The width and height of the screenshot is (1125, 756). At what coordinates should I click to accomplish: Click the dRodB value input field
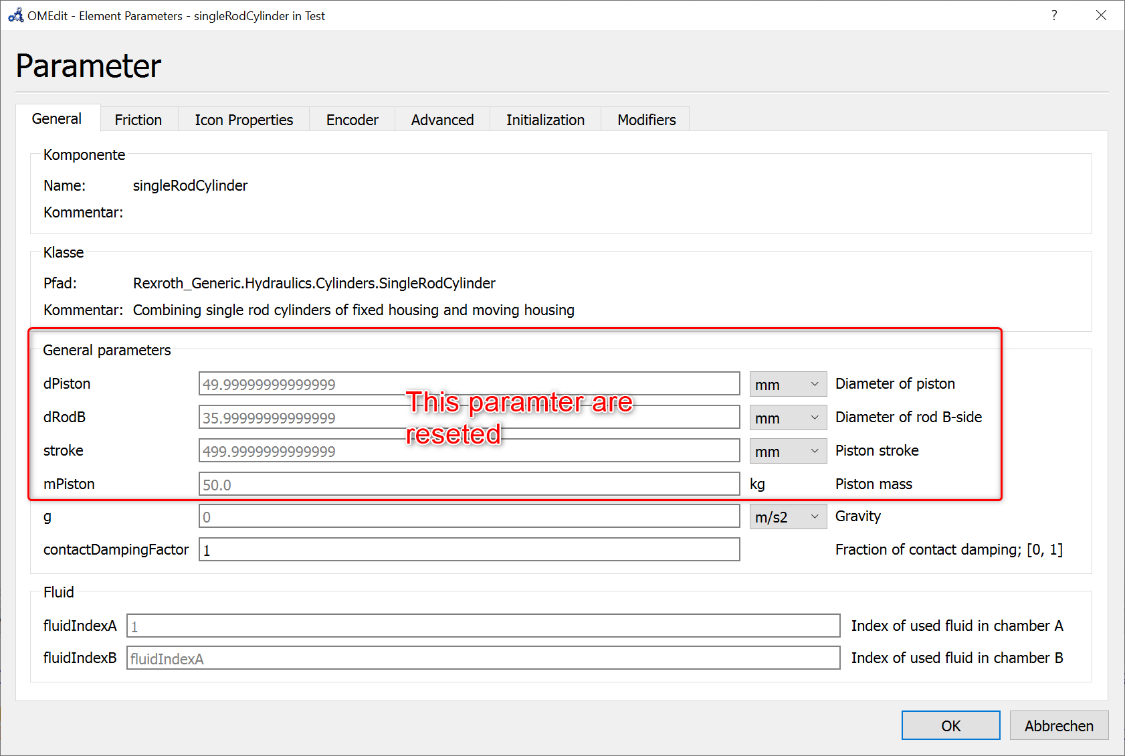[470, 417]
